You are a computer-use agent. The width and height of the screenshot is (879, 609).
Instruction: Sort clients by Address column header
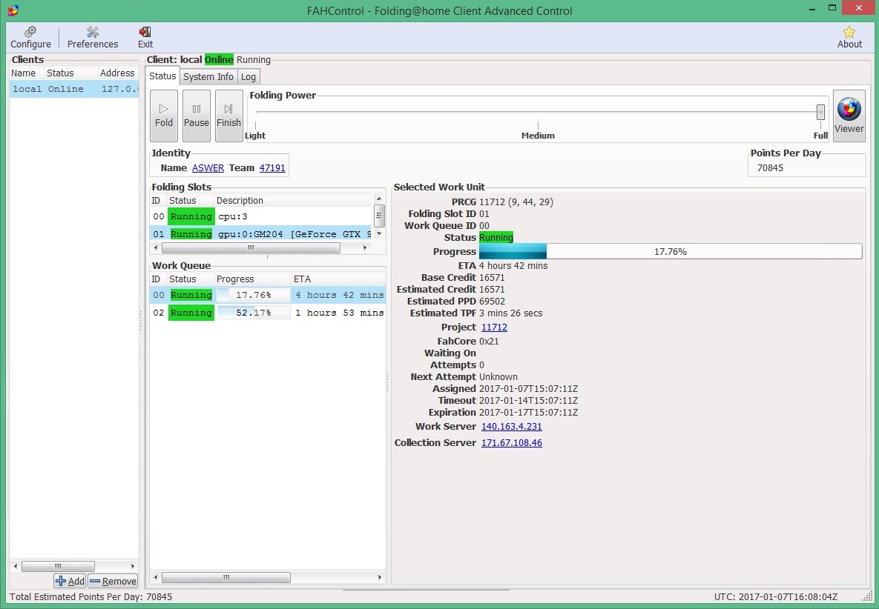point(118,73)
